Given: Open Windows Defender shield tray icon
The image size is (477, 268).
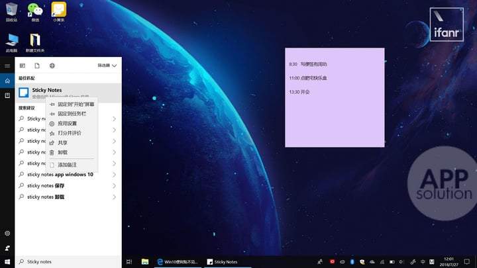Looking at the screenshot, I should [362, 261].
